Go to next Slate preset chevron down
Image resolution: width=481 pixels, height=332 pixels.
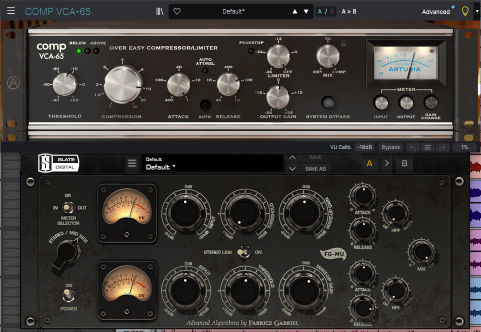(x=292, y=168)
